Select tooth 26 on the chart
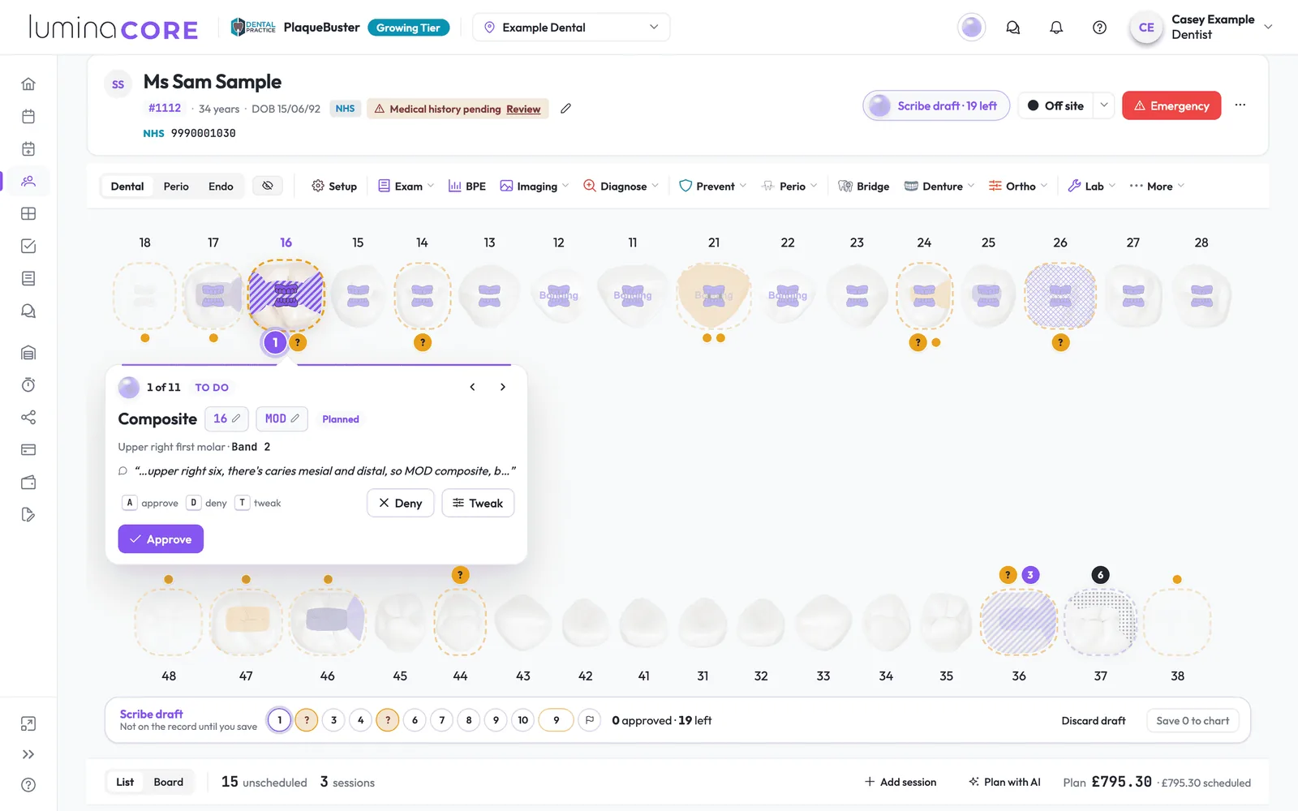The image size is (1298, 811). pos(1060,295)
